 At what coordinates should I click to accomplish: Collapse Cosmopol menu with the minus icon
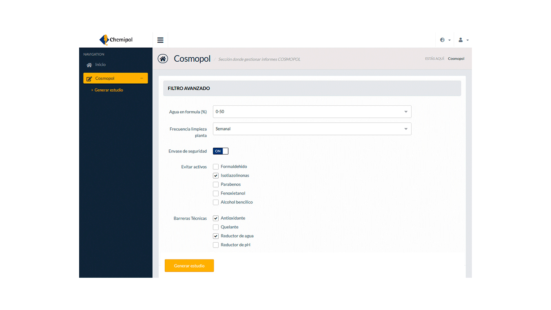142,78
